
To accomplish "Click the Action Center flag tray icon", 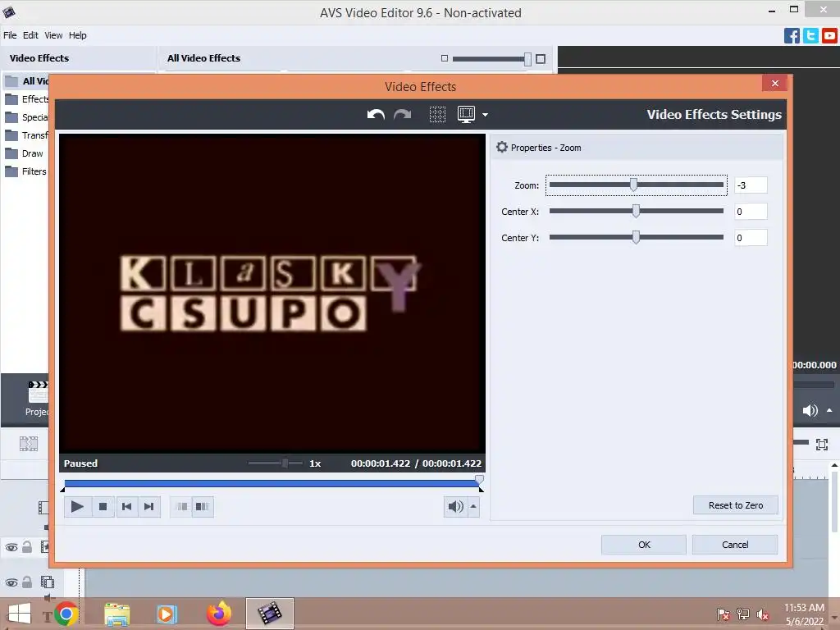I will [723, 614].
